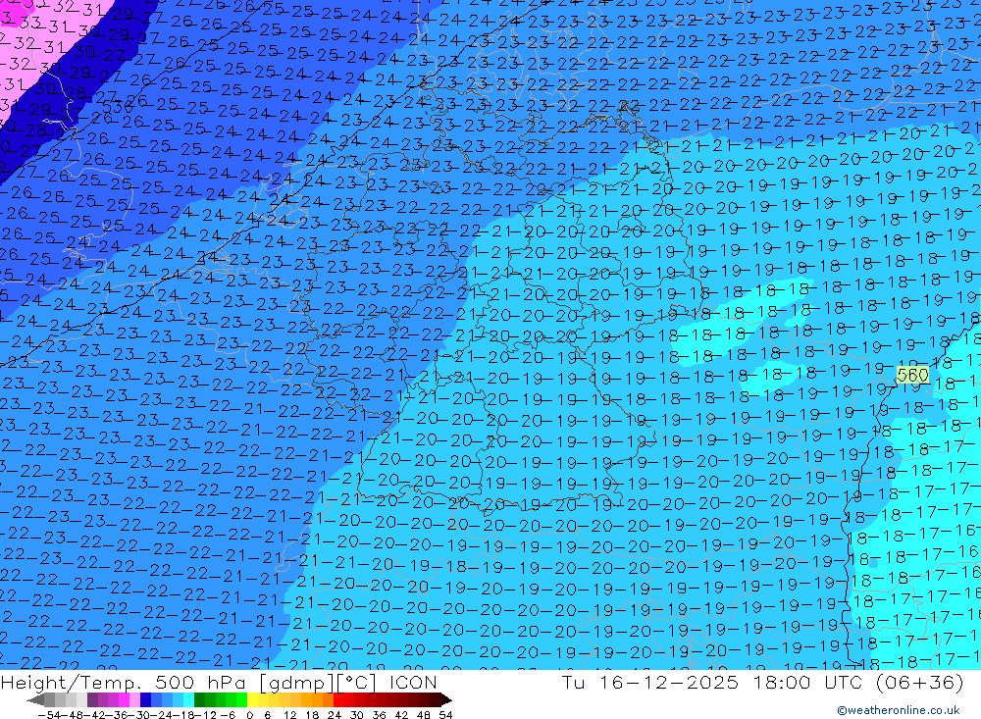The image size is (981, 719).
Task: Open the weatheronline.co.uk copyright link
Action: click(899, 710)
